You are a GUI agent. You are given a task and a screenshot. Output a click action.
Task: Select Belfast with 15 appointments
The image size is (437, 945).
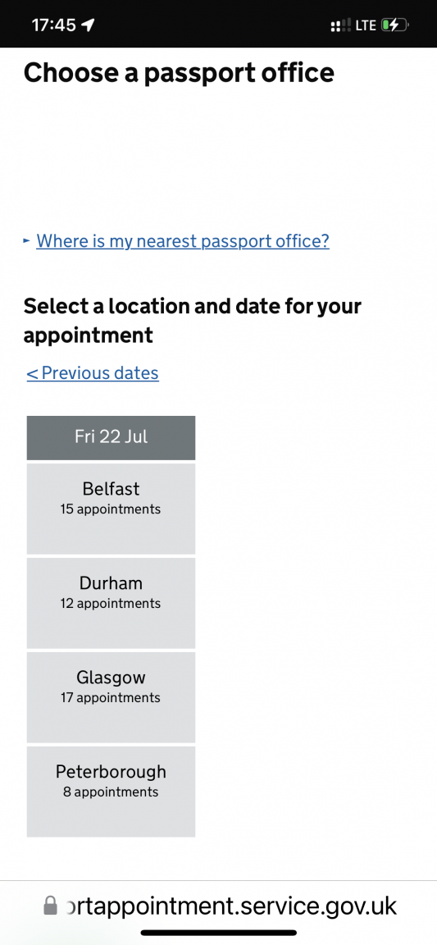coord(111,509)
